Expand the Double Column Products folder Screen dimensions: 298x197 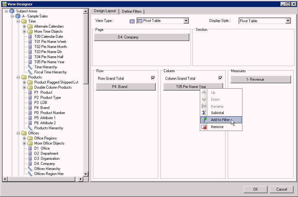pos(24,87)
